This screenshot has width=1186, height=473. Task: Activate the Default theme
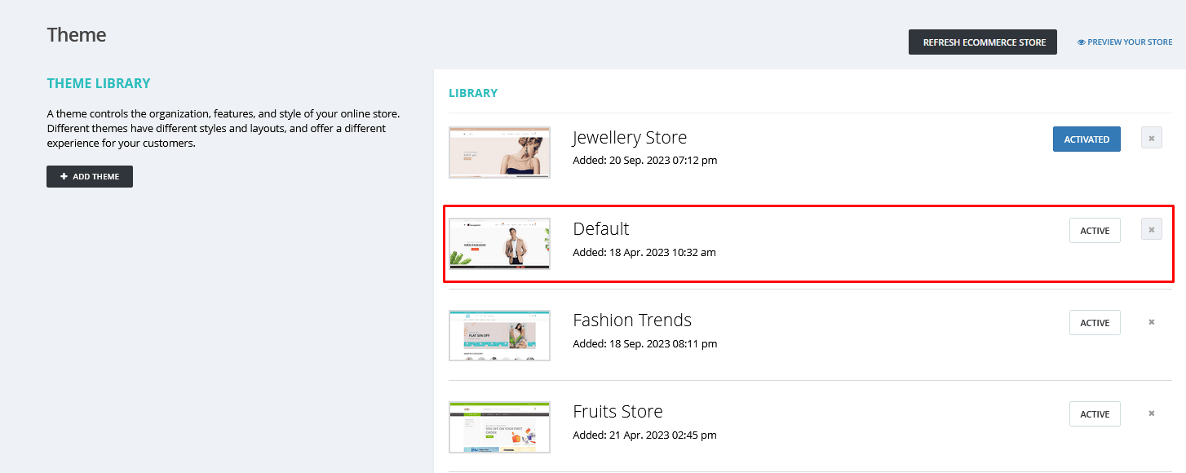pyautogui.click(x=1094, y=231)
